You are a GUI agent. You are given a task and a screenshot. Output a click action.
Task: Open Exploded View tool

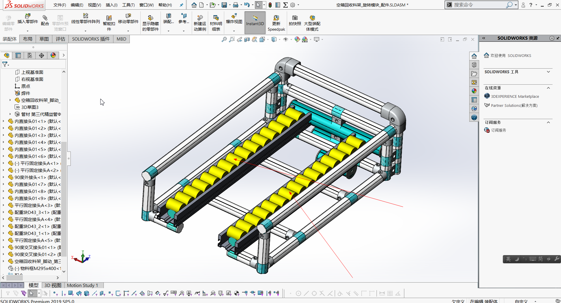[x=234, y=19]
